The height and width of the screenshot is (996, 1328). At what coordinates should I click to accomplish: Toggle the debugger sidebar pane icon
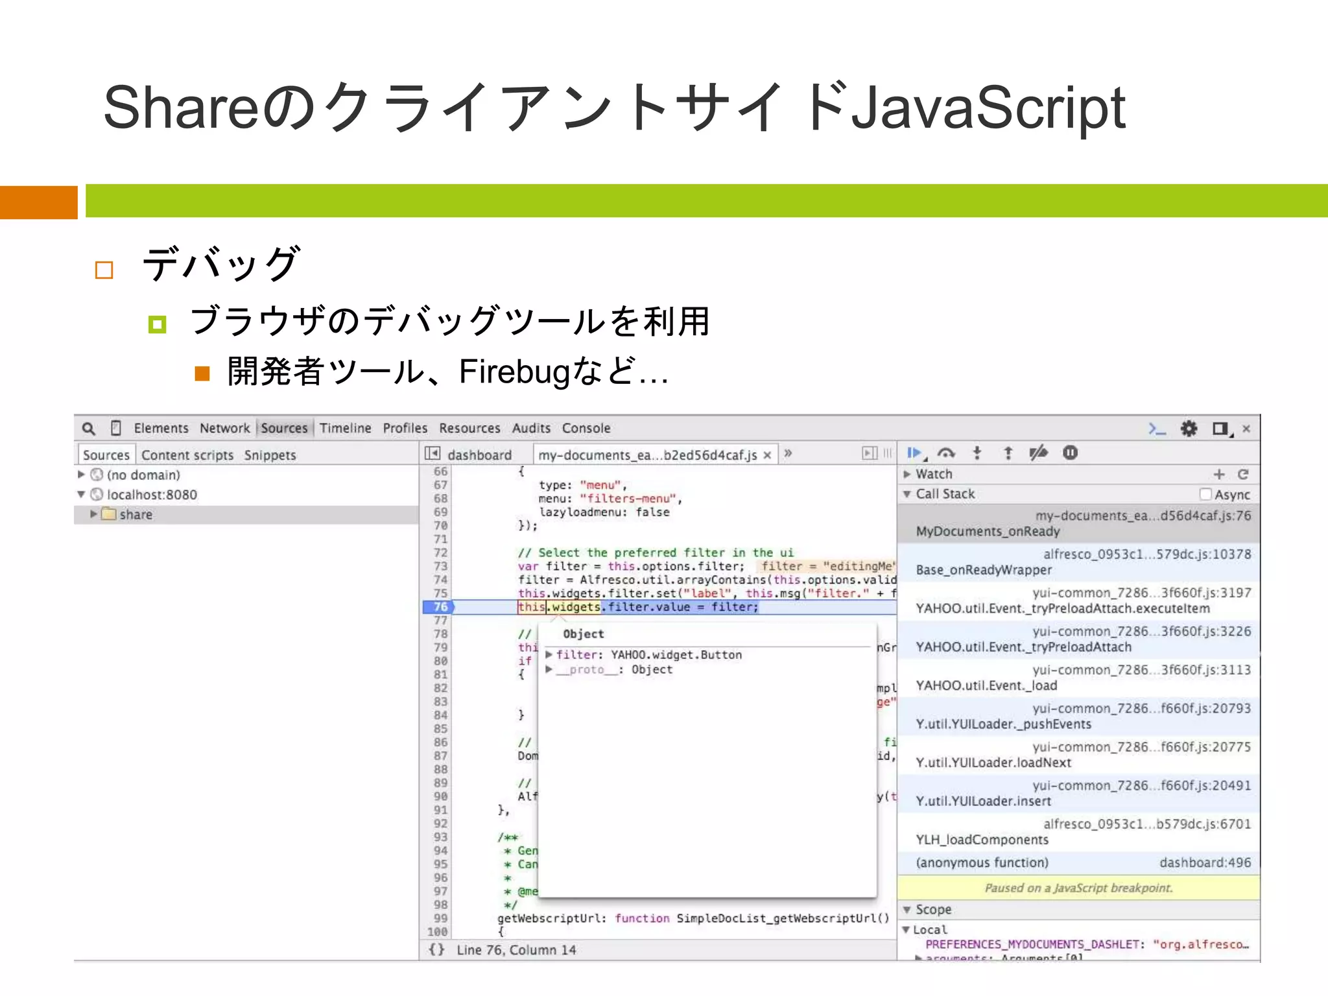870,453
